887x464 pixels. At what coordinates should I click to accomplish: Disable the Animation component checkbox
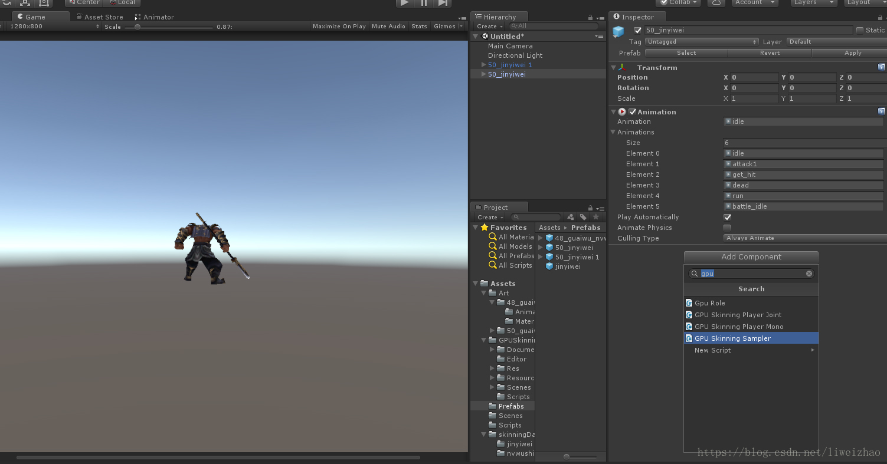click(633, 111)
